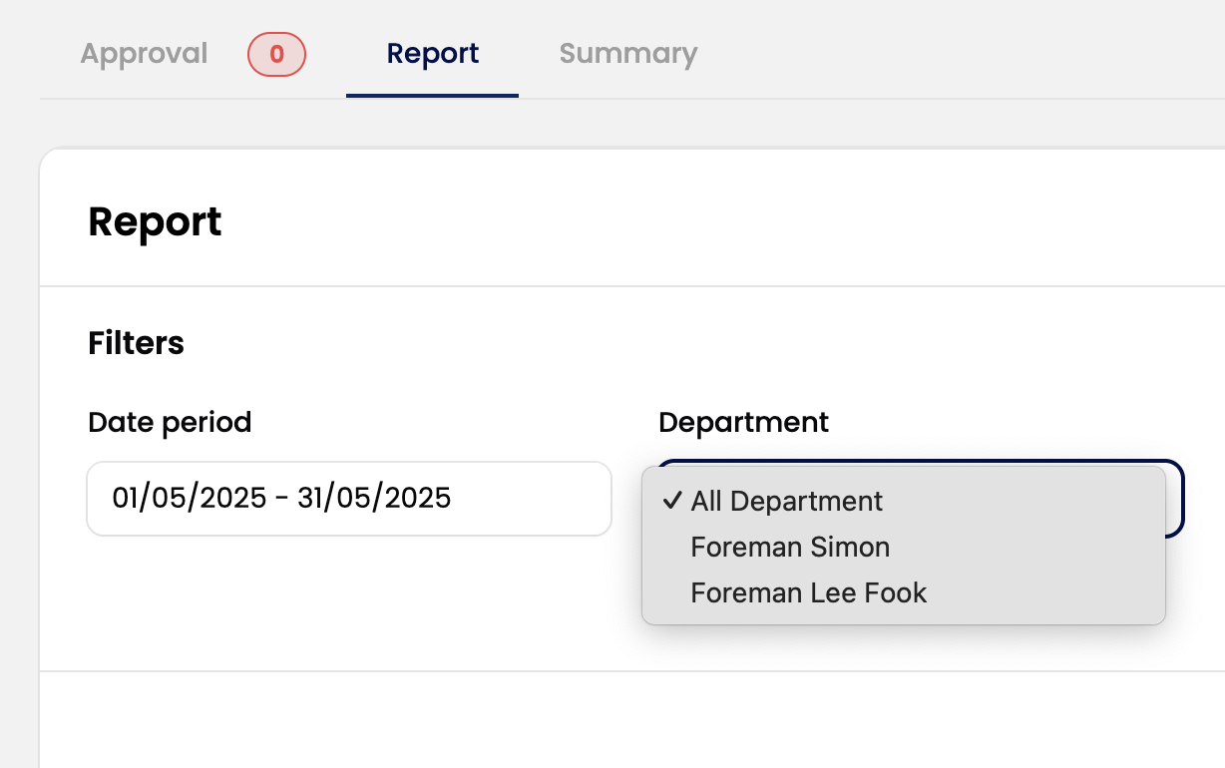1225x768 pixels.
Task: Choose Foreman Simon from department list
Action: click(x=789, y=547)
